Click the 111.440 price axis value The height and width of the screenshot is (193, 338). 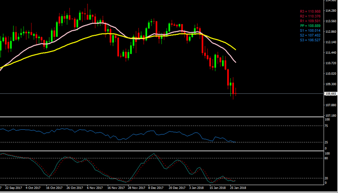[331, 53]
